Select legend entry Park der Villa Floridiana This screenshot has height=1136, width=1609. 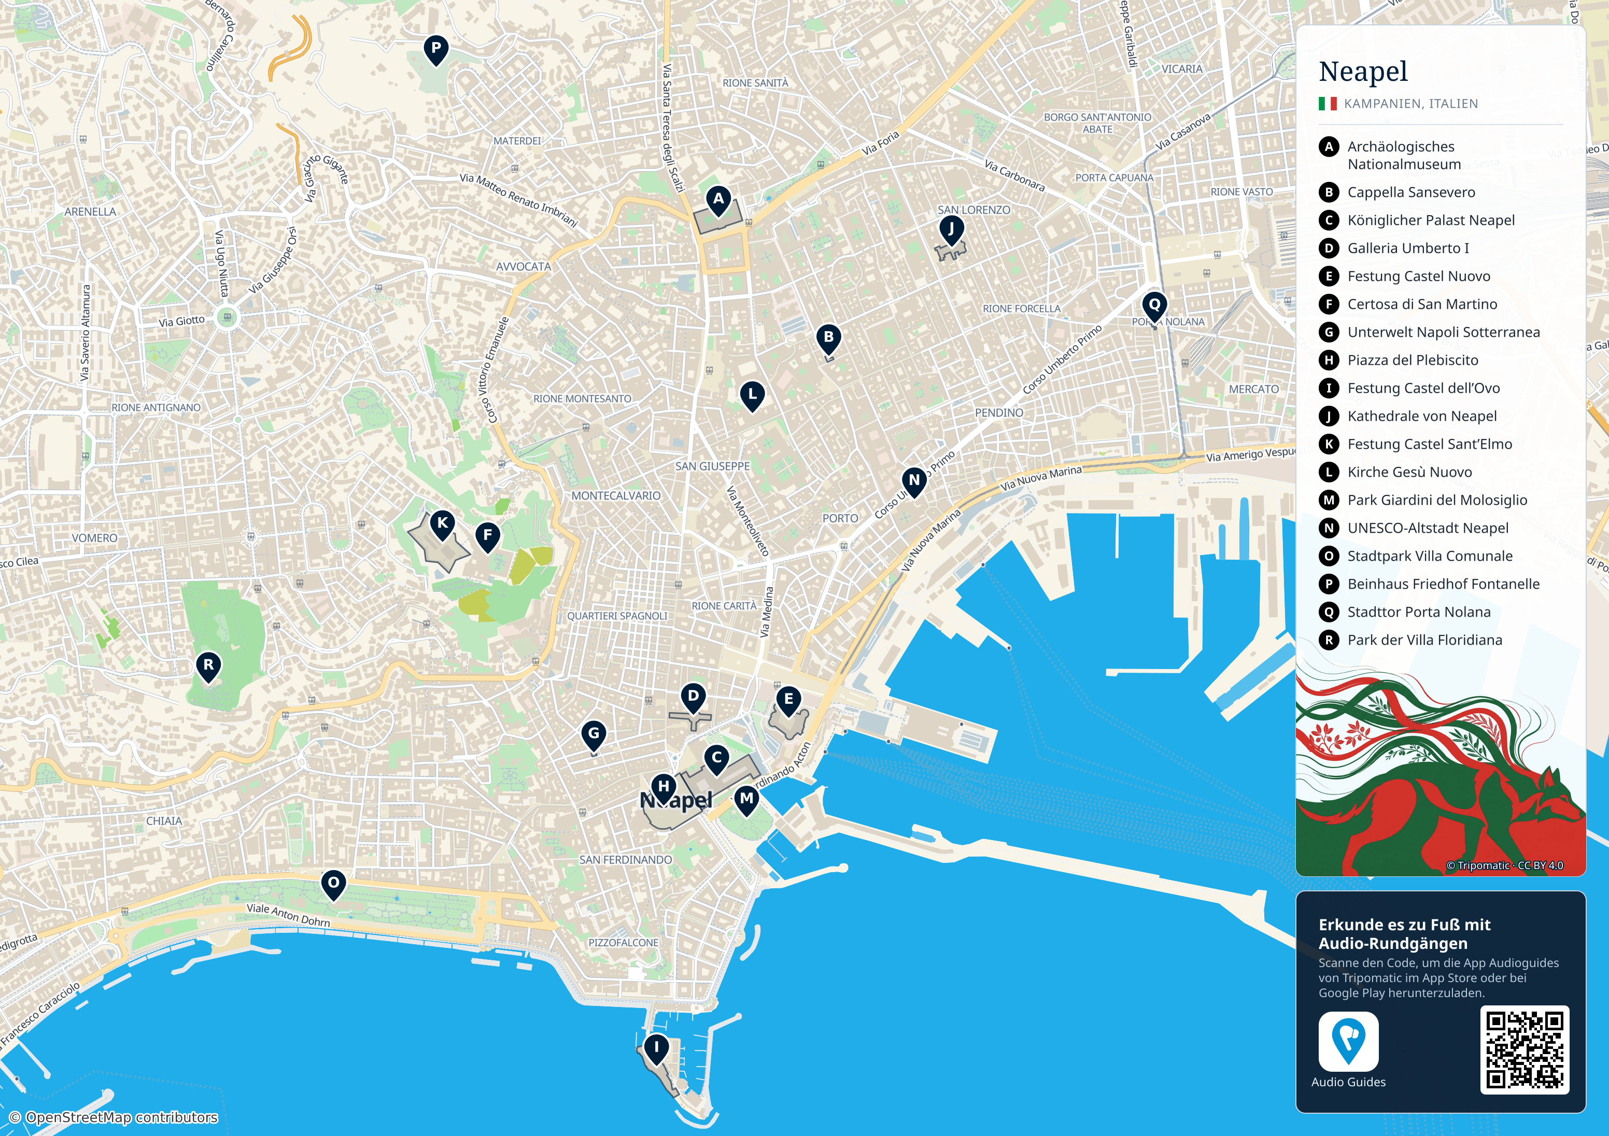(x=1424, y=640)
